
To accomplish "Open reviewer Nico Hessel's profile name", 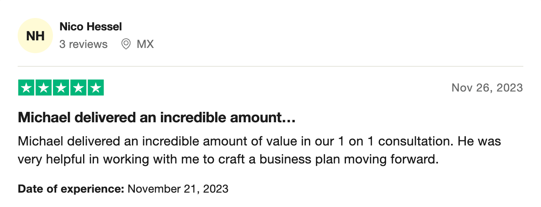I will (91, 27).
